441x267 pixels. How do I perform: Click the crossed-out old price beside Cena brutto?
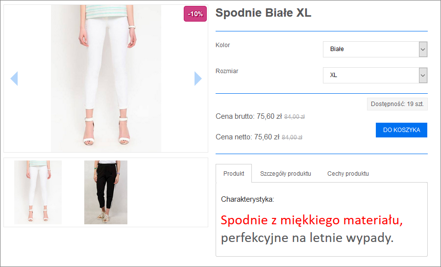click(x=294, y=117)
